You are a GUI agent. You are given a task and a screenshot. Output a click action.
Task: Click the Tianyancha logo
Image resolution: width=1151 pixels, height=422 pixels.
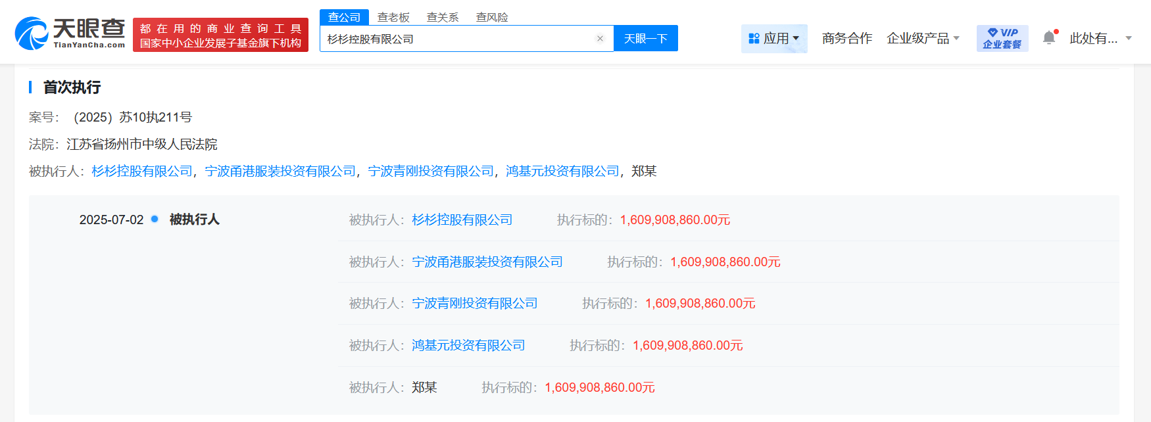(70, 34)
